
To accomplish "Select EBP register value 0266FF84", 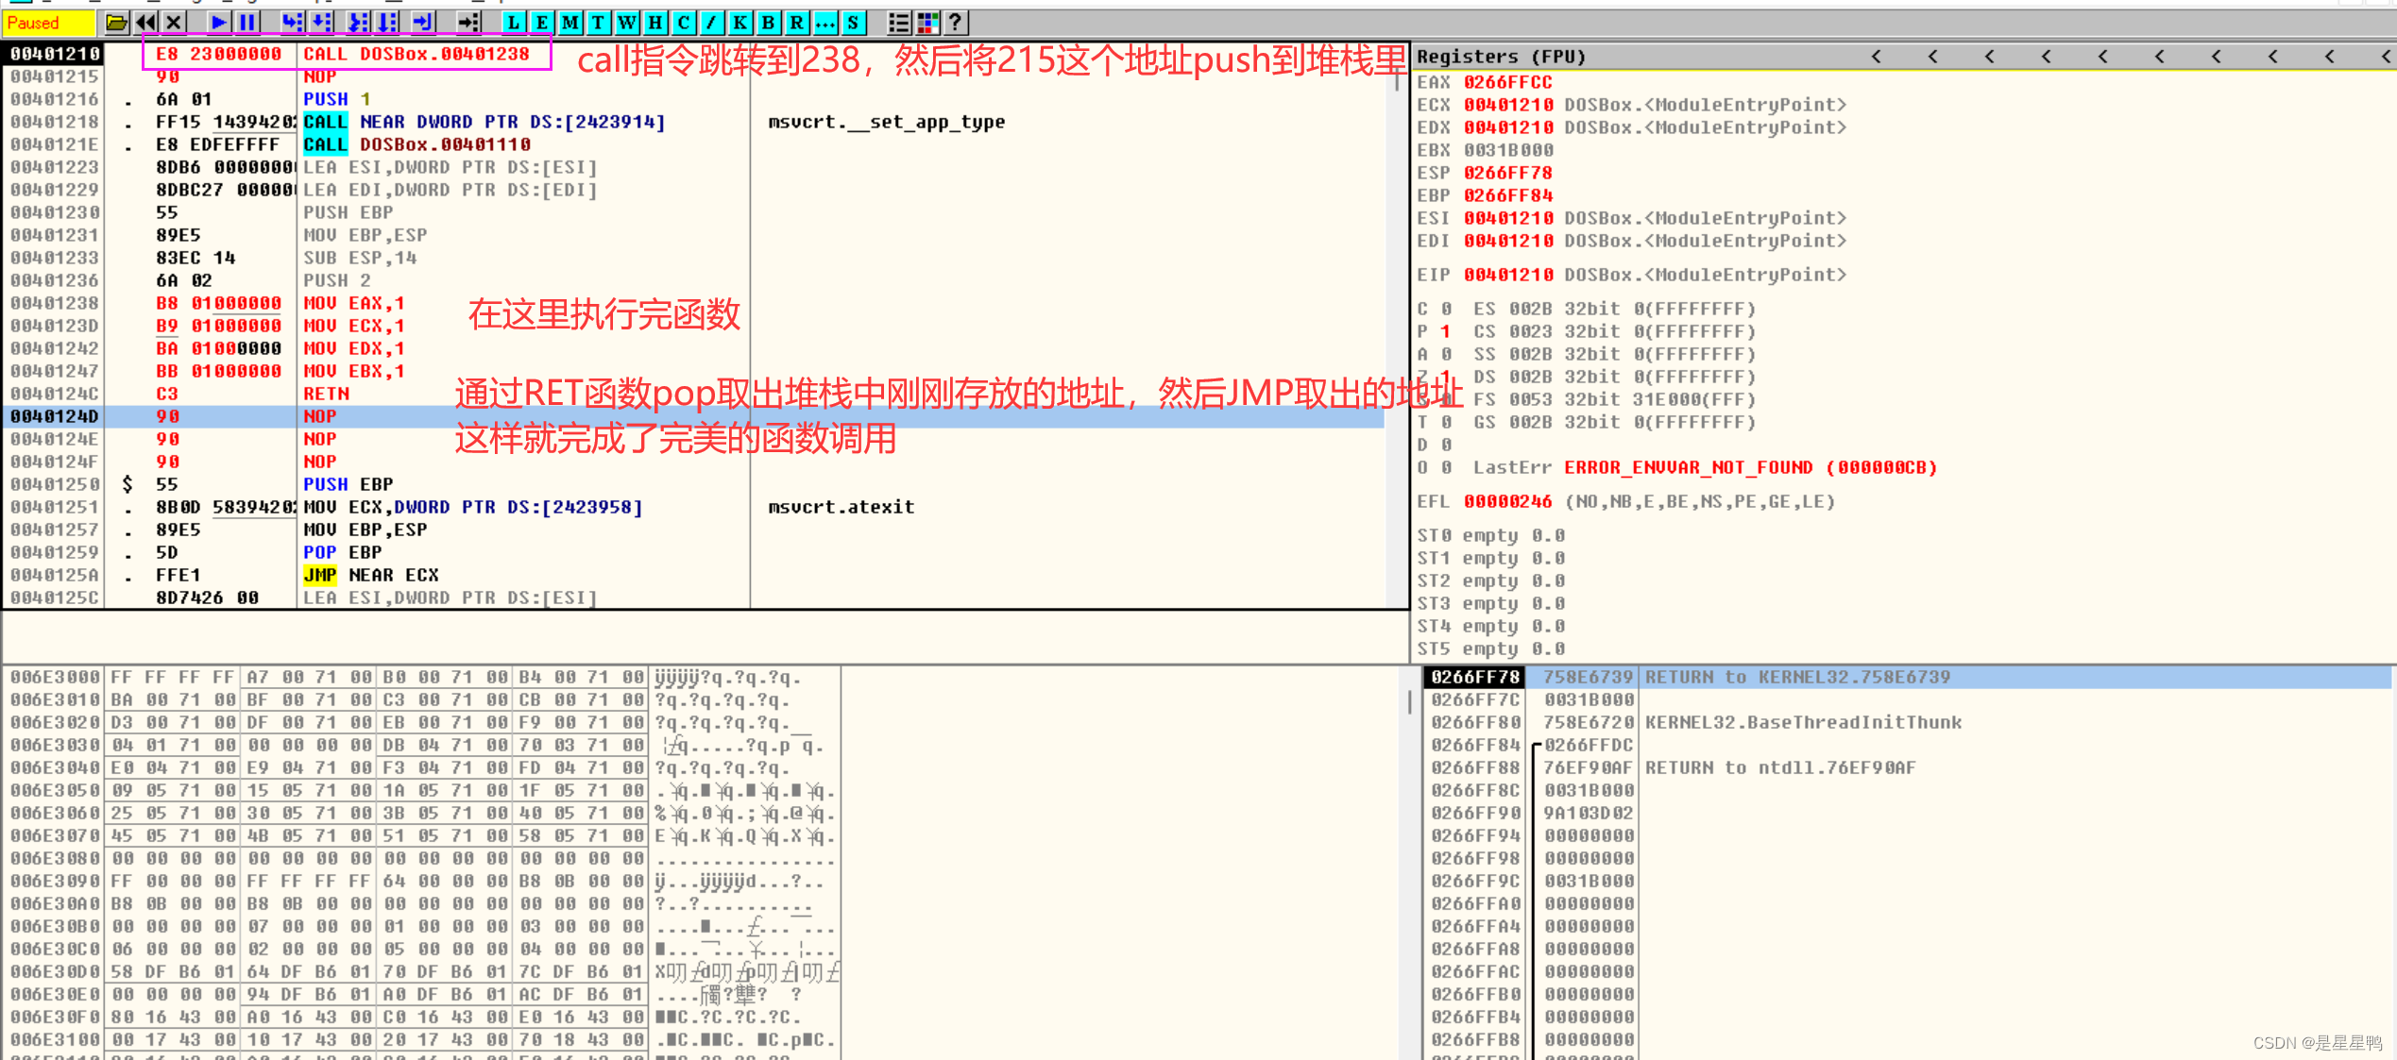I will 1508,195.
